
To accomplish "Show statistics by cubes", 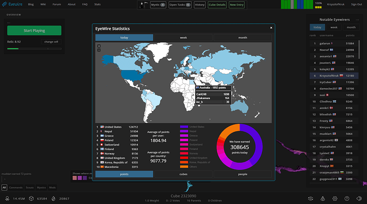I will (183, 174).
